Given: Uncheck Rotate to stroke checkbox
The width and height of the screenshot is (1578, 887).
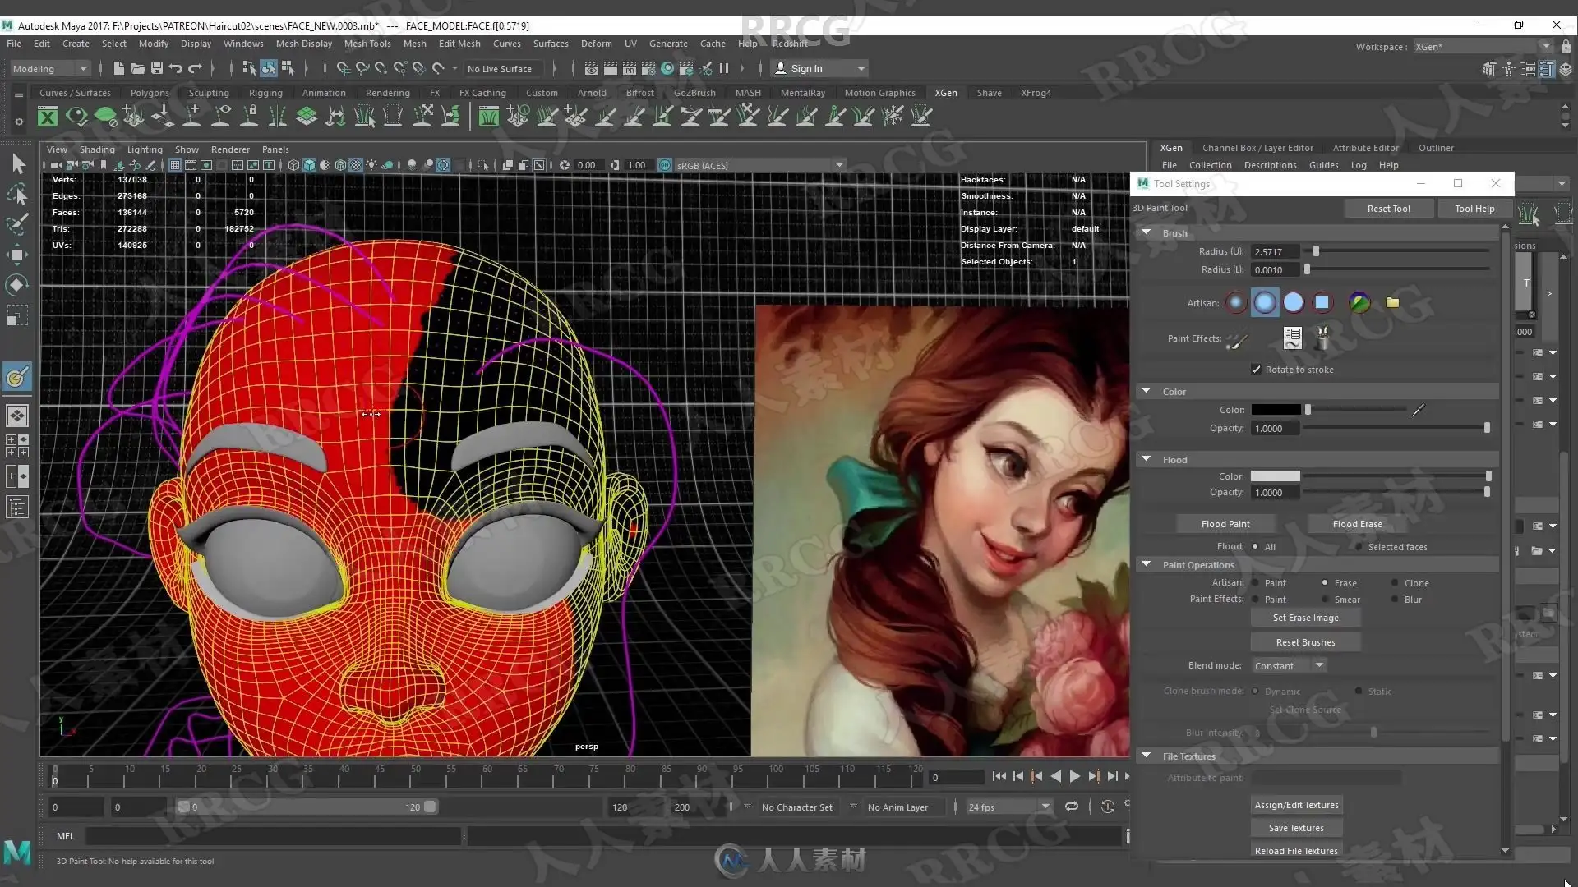Looking at the screenshot, I should tap(1256, 370).
